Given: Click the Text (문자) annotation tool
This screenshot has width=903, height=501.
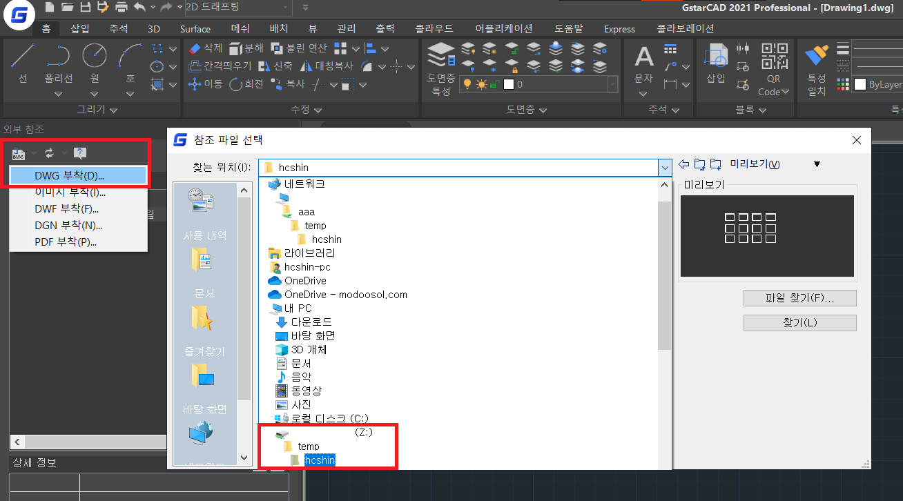Looking at the screenshot, I should tap(643, 63).
